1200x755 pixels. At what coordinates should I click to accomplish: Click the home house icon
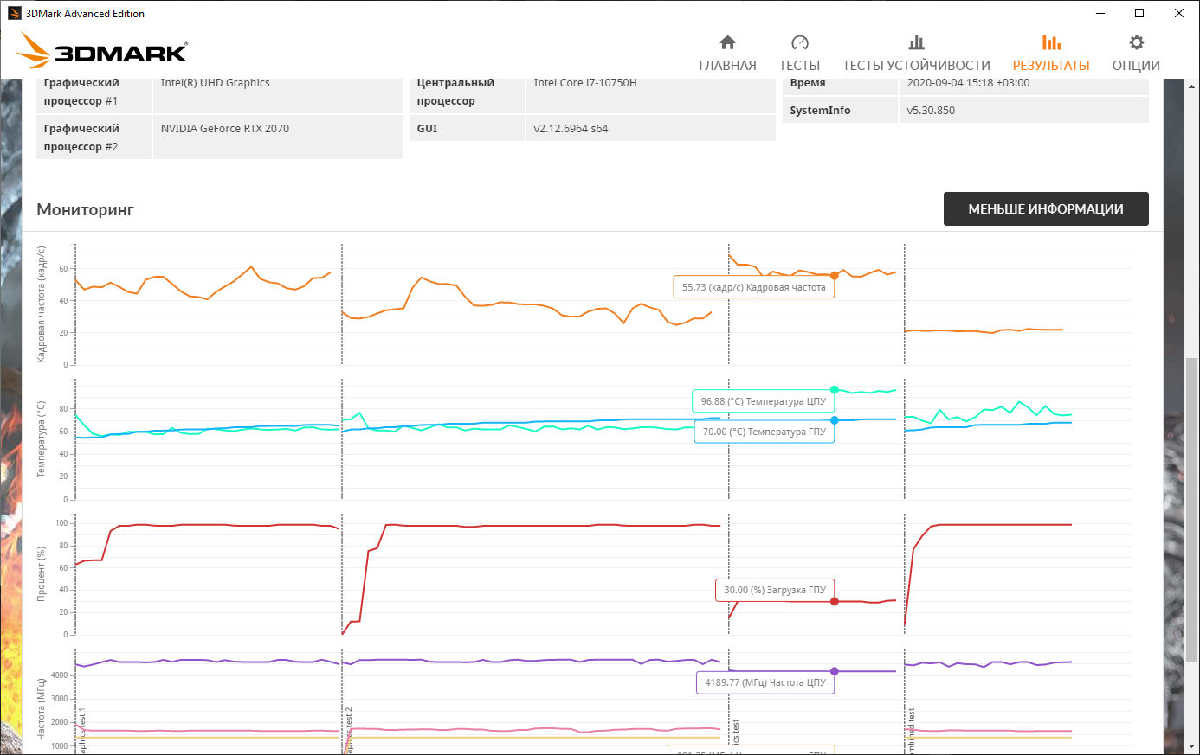pos(727,42)
